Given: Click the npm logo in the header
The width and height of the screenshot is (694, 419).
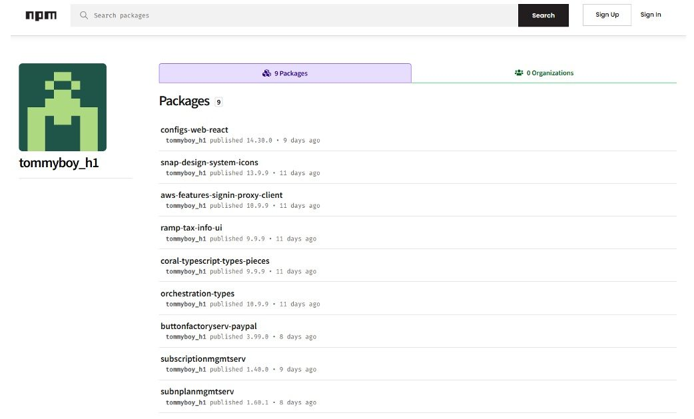Looking at the screenshot, I should [40, 15].
